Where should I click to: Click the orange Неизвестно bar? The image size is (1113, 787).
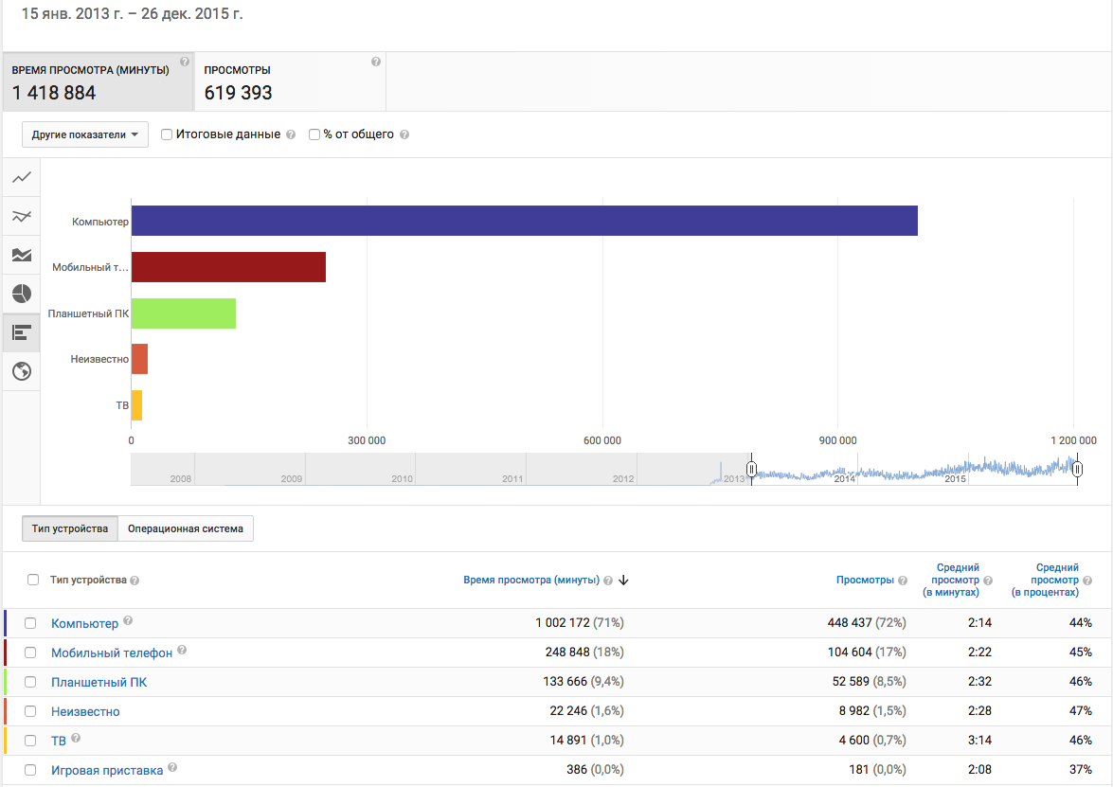(140, 359)
